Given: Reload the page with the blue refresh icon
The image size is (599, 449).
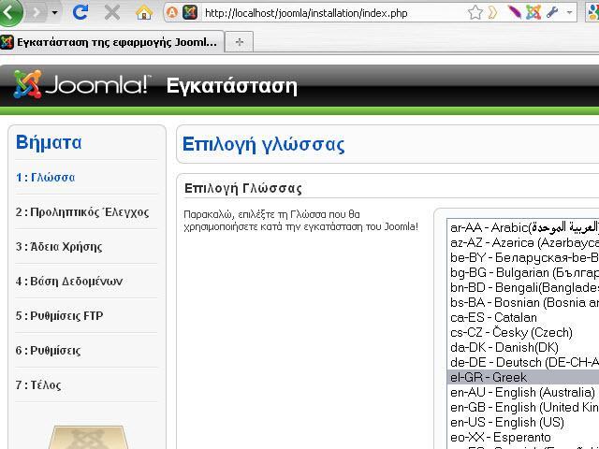Looking at the screenshot, I should tap(80, 12).
